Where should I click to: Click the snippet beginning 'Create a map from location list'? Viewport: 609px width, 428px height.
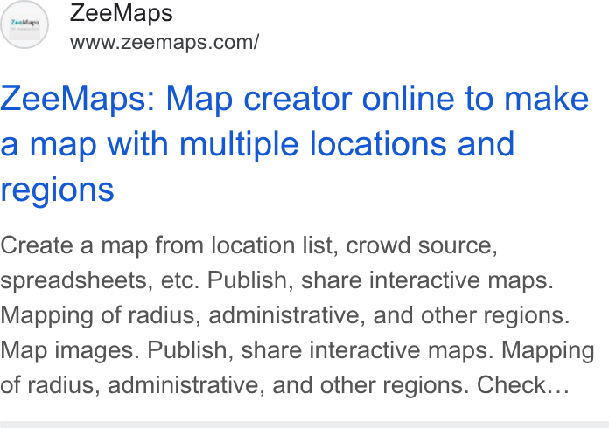pos(297,314)
